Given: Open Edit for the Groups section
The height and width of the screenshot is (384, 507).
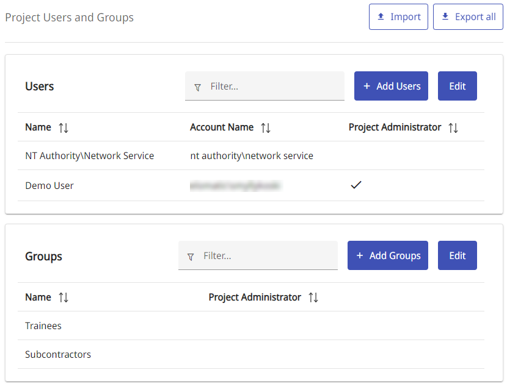Looking at the screenshot, I should pyautogui.click(x=457, y=255).
